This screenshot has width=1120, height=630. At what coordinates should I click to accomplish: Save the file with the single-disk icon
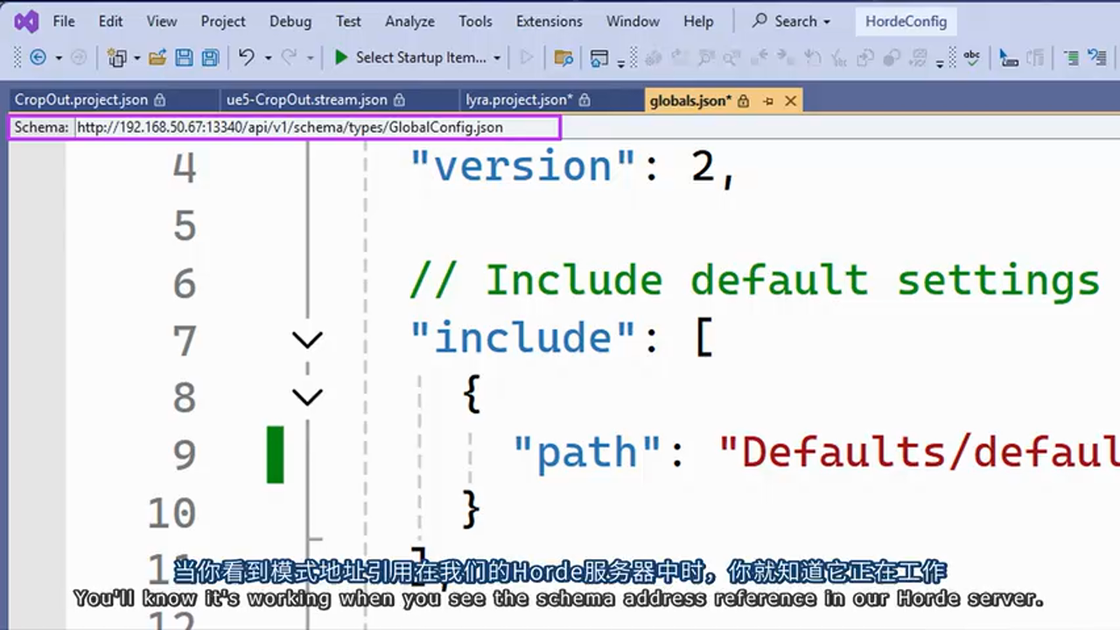click(x=184, y=58)
